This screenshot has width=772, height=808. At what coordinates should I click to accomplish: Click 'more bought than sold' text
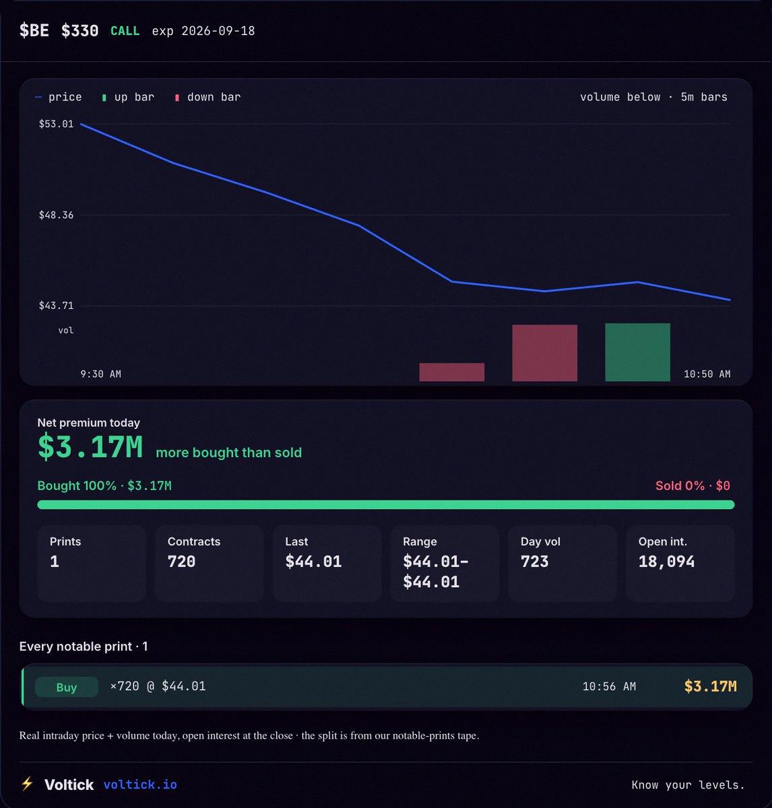click(228, 452)
